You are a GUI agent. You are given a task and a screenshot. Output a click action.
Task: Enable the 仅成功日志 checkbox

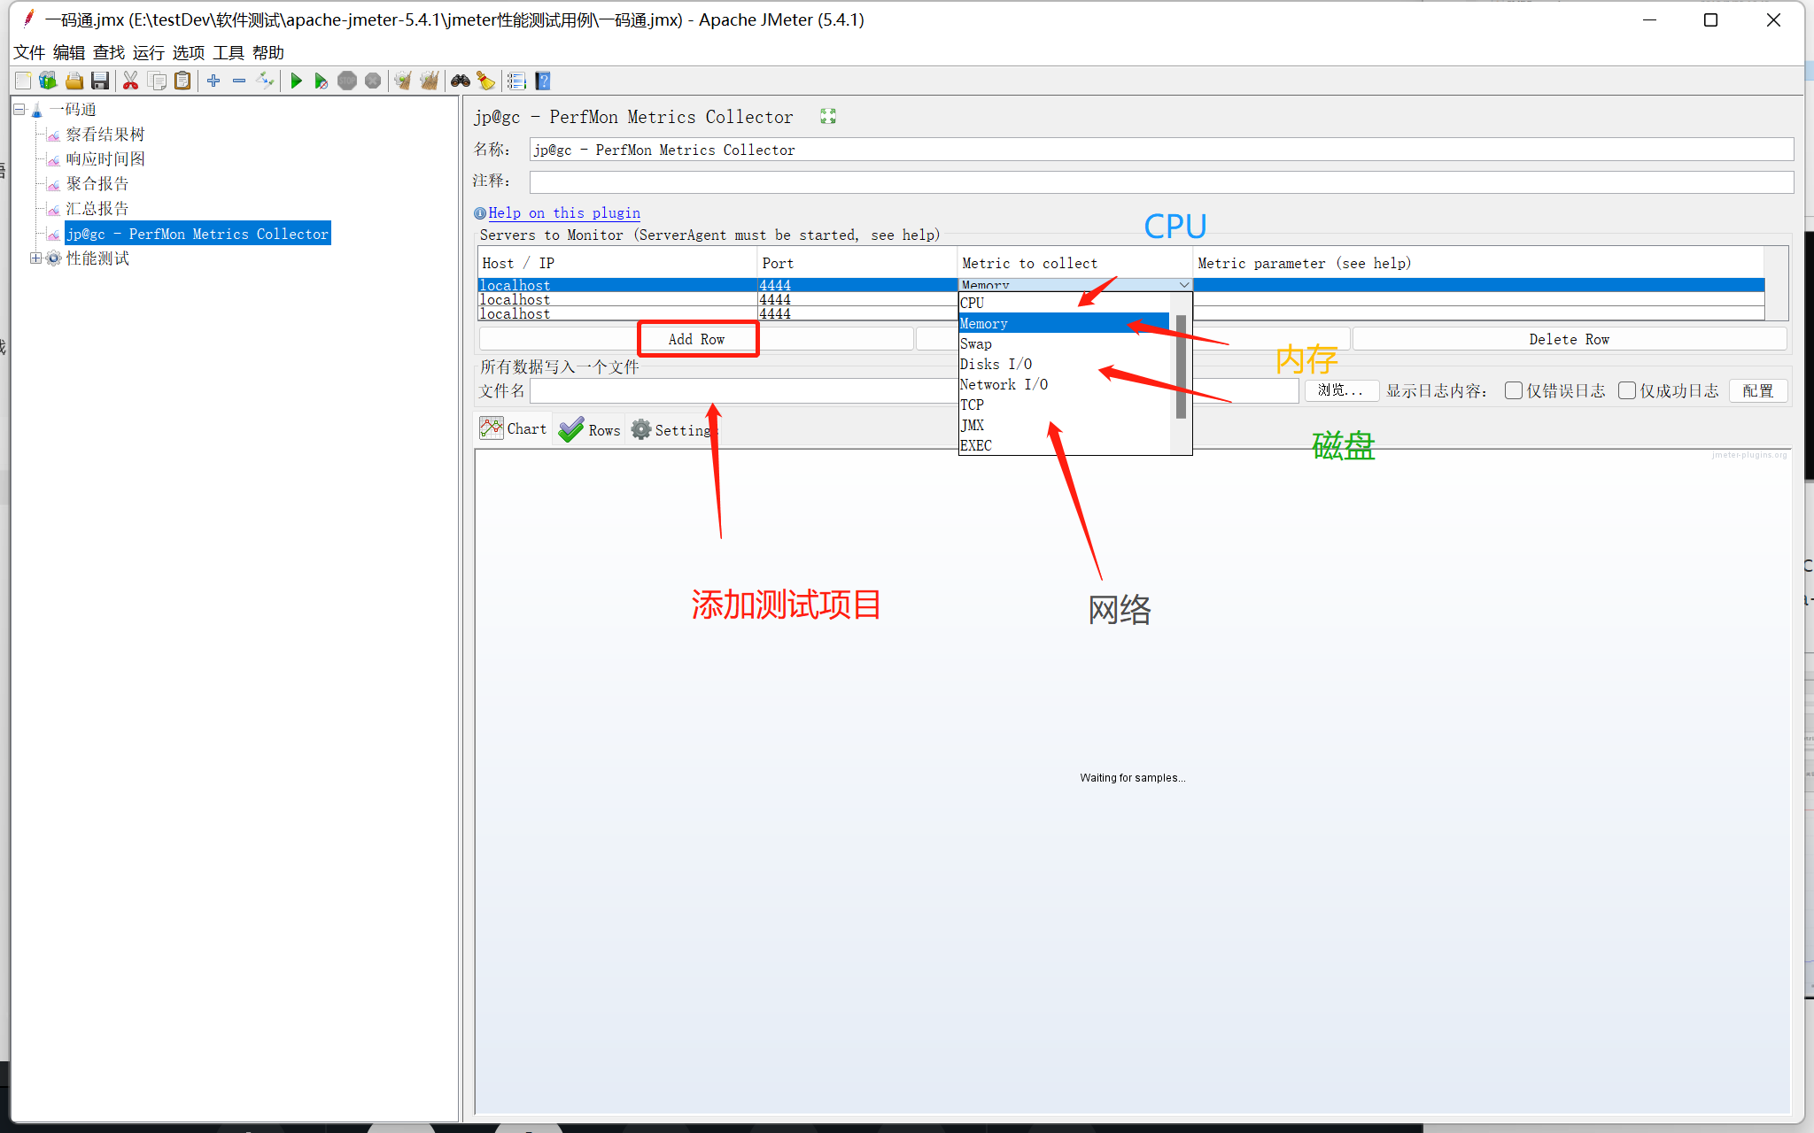coord(1627,390)
